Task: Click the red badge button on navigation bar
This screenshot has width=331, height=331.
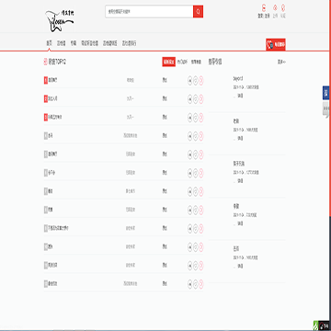Action: (276, 45)
